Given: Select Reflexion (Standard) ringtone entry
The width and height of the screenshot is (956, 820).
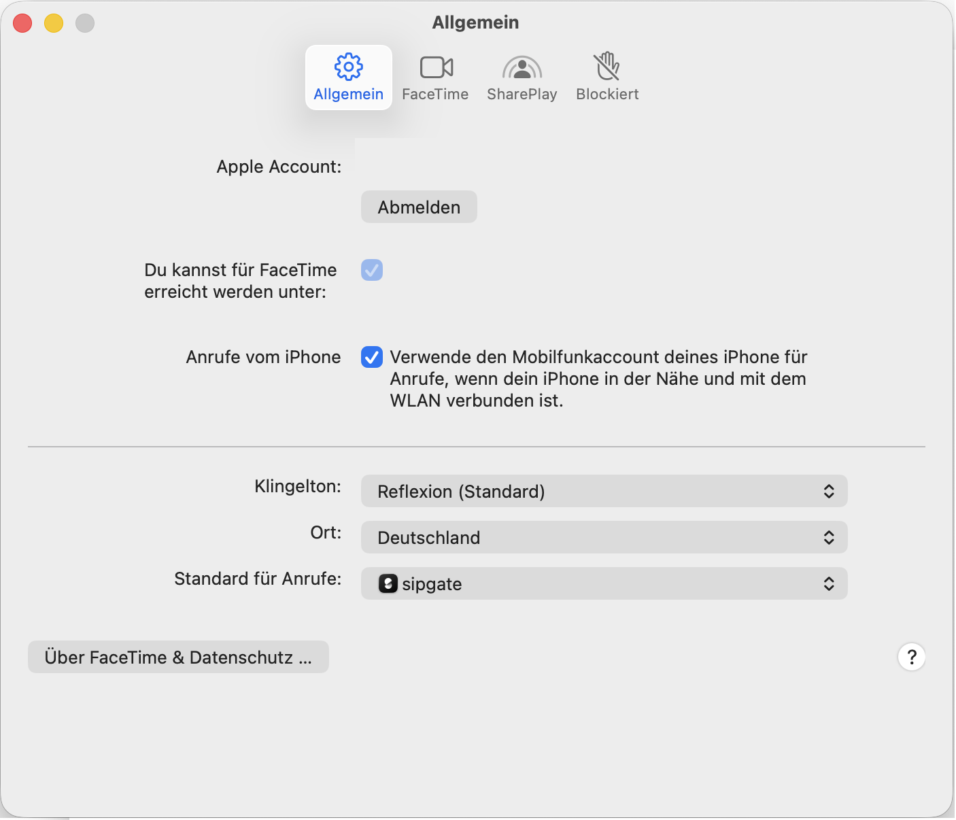Looking at the screenshot, I should click(461, 491).
